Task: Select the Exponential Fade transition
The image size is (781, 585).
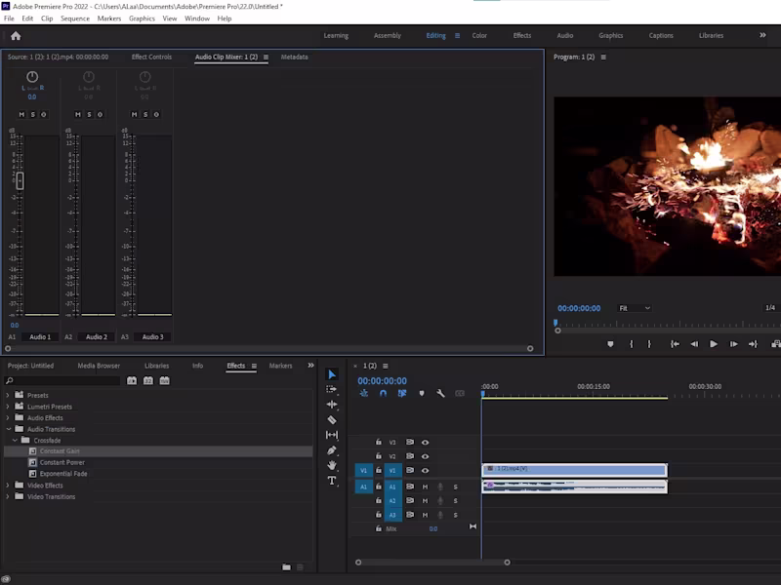Action: click(x=63, y=474)
